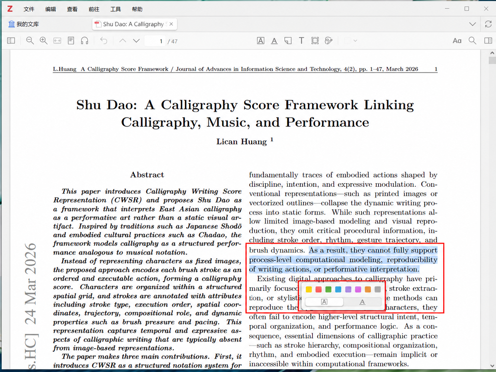Choose underline in the selection popup
The height and width of the screenshot is (372, 496).
tap(362, 302)
